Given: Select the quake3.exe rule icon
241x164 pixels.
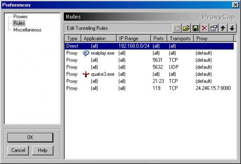Looking at the screenshot, I should tap(86, 74).
